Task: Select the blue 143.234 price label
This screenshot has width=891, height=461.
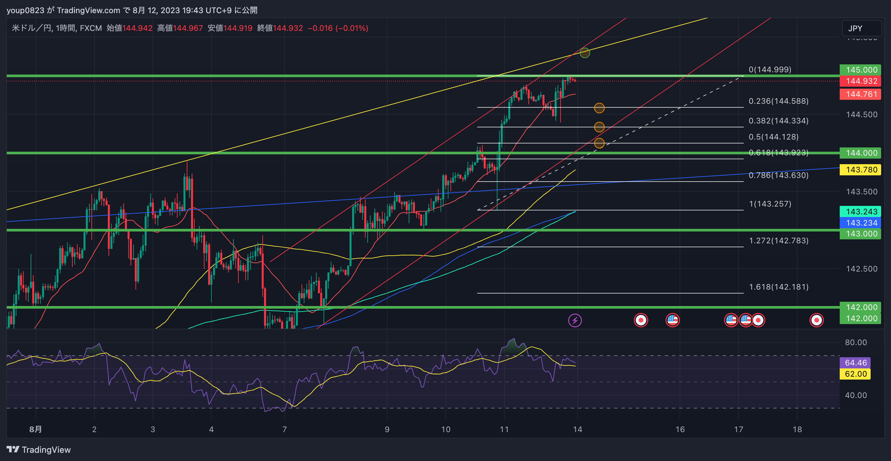Action: click(860, 223)
